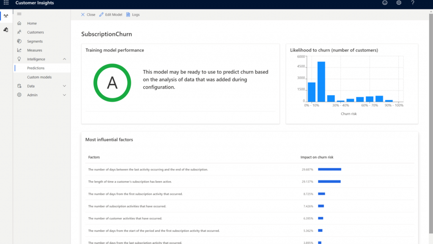Open the app launcher waffle icon
The height and width of the screenshot is (244, 433).
tap(6, 3)
